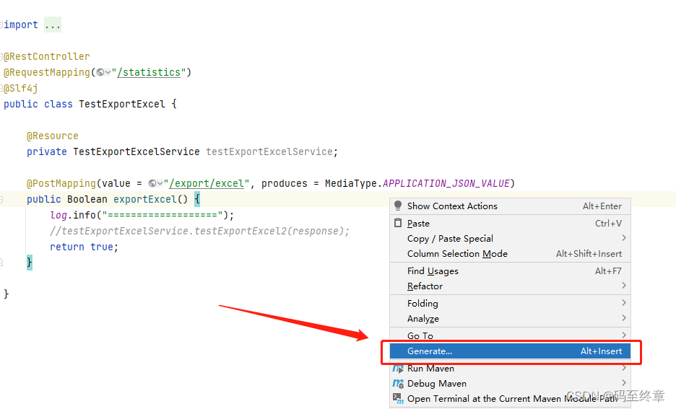Image resolution: width=676 pixels, height=409 pixels.
Task: Collapse the exportExcel method fold marker
Action: (1, 199)
